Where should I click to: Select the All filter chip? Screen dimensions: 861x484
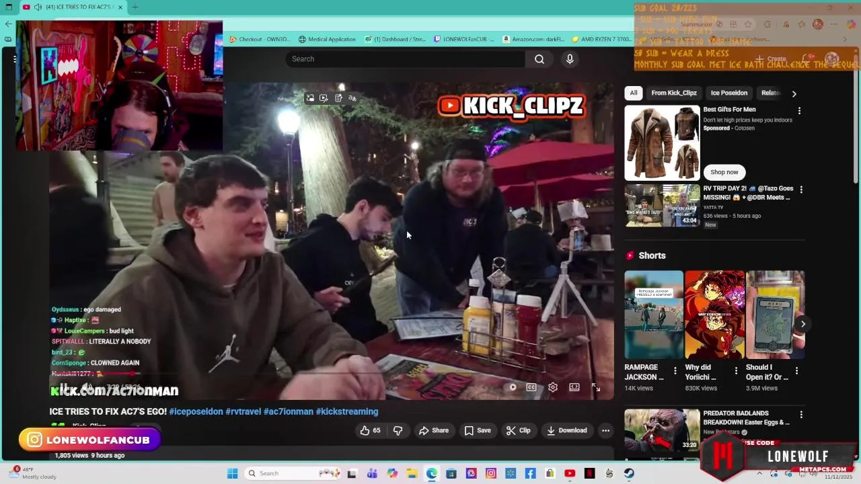point(633,93)
